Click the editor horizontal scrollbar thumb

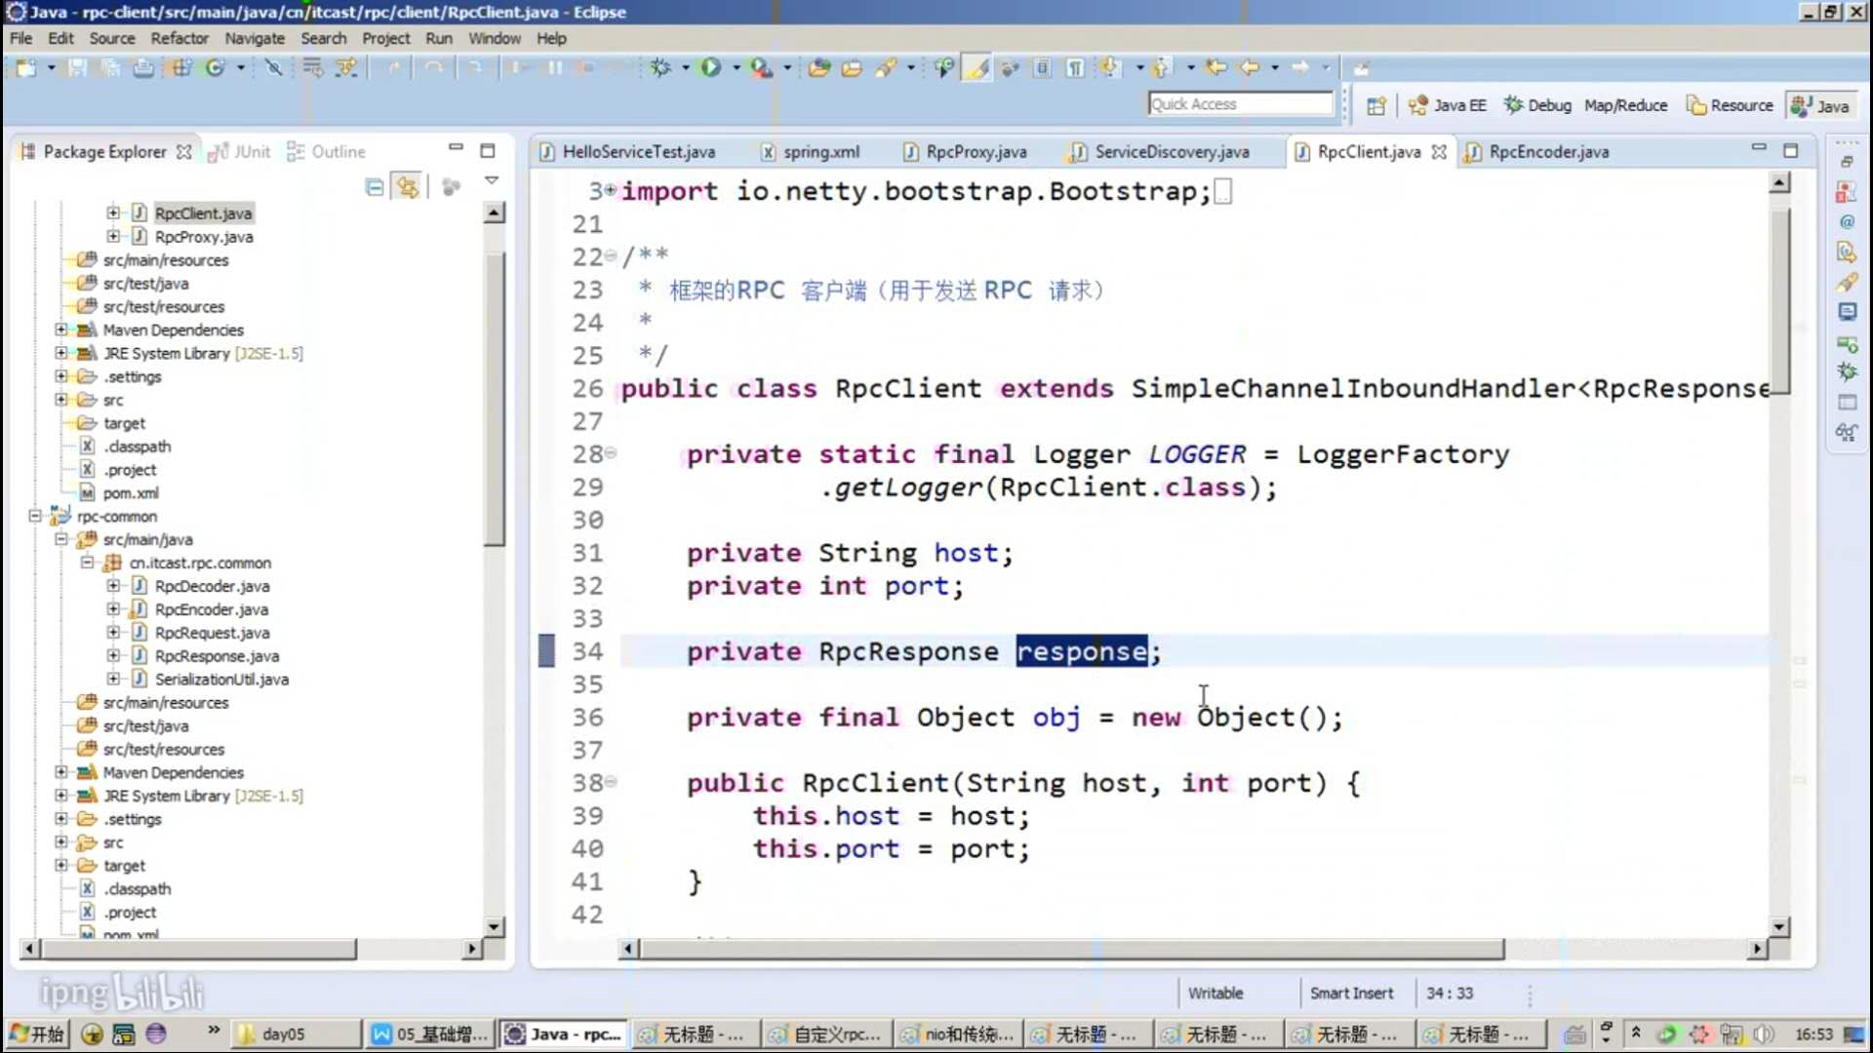[1071, 949]
